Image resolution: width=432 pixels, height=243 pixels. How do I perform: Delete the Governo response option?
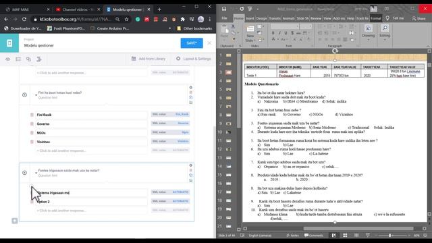click(x=32, y=124)
